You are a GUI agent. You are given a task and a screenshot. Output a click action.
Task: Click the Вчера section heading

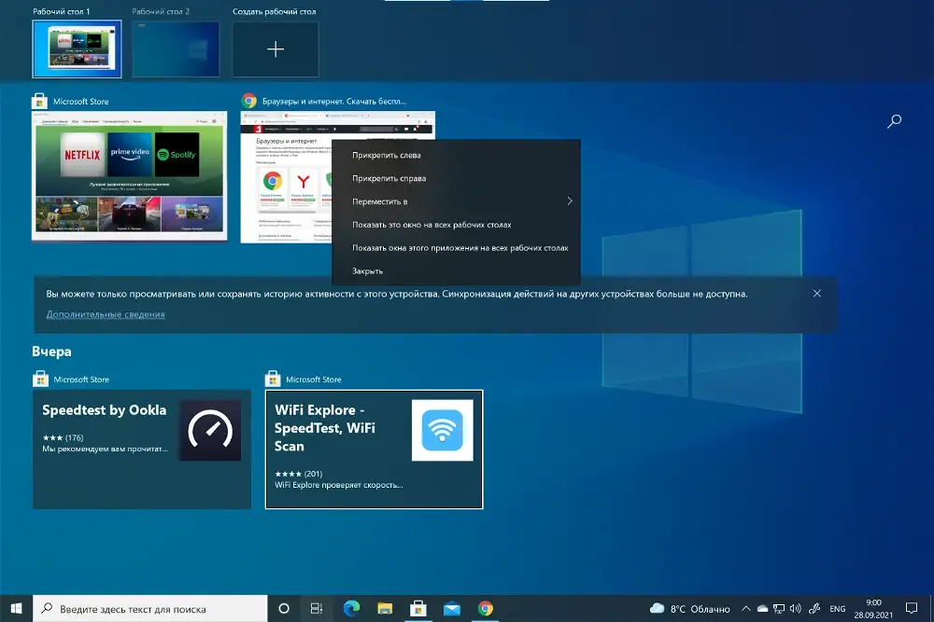coord(51,352)
